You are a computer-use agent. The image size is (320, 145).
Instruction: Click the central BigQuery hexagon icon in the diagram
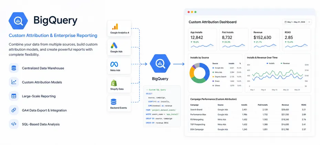click(160, 63)
